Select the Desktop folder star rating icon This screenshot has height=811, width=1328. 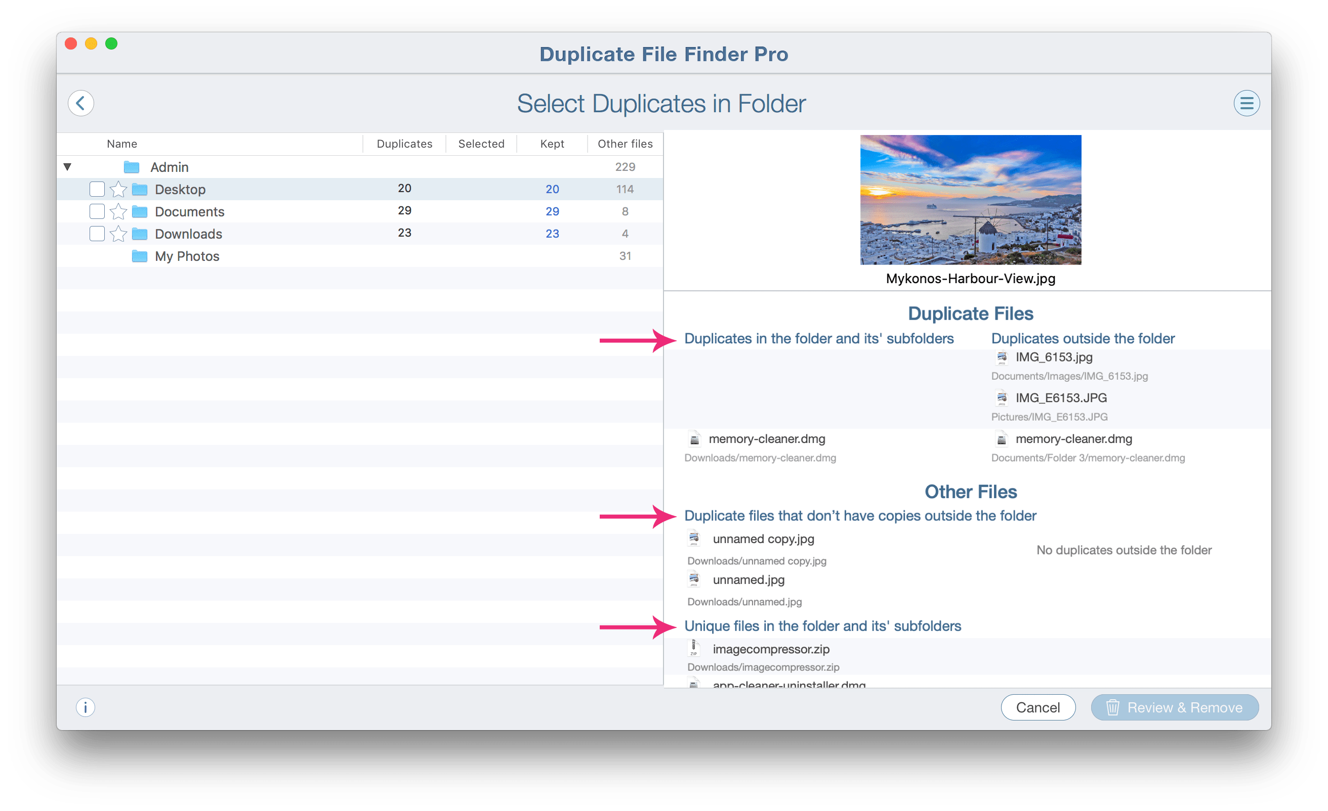[117, 188]
